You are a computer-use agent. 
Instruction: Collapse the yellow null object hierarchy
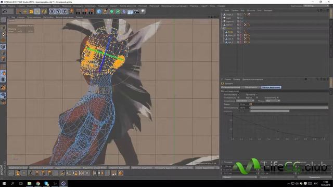click(222, 29)
